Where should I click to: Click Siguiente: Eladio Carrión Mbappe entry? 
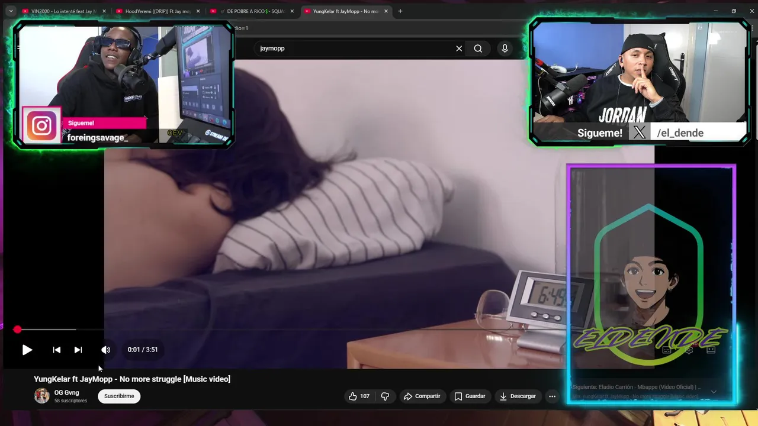tap(637, 387)
